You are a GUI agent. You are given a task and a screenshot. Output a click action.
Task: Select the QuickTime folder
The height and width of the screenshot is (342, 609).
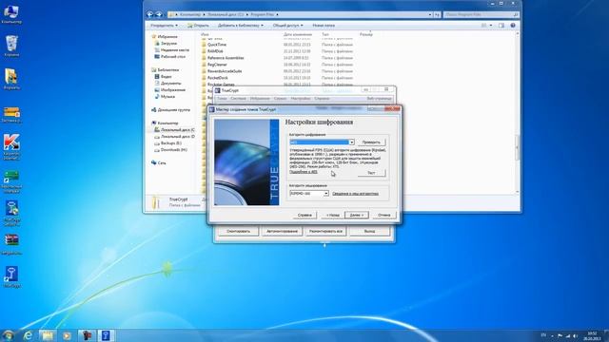click(217, 45)
